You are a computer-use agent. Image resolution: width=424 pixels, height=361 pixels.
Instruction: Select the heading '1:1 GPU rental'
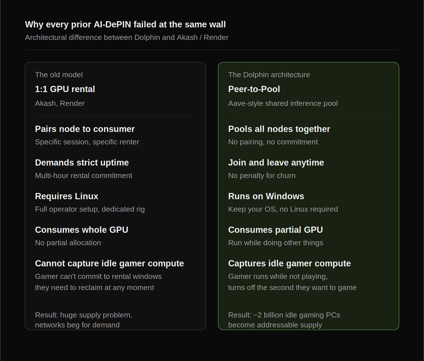[65, 89]
